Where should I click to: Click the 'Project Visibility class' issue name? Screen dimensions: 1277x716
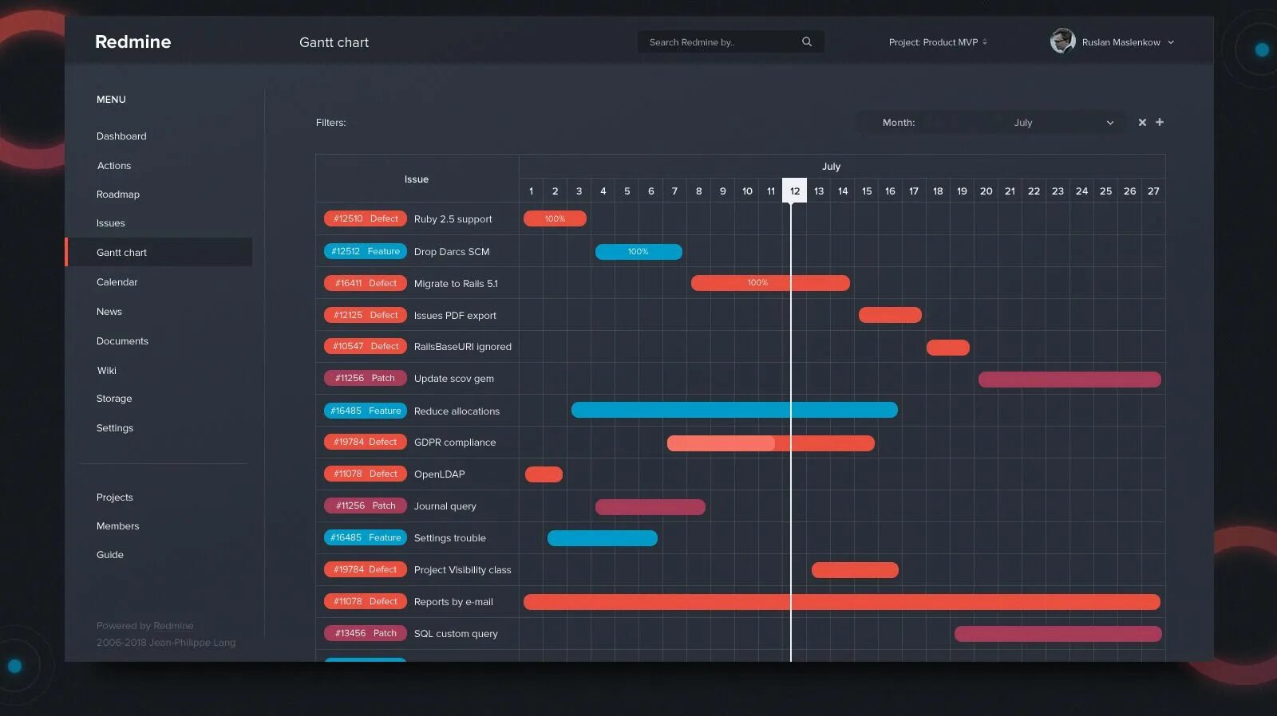click(x=462, y=570)
